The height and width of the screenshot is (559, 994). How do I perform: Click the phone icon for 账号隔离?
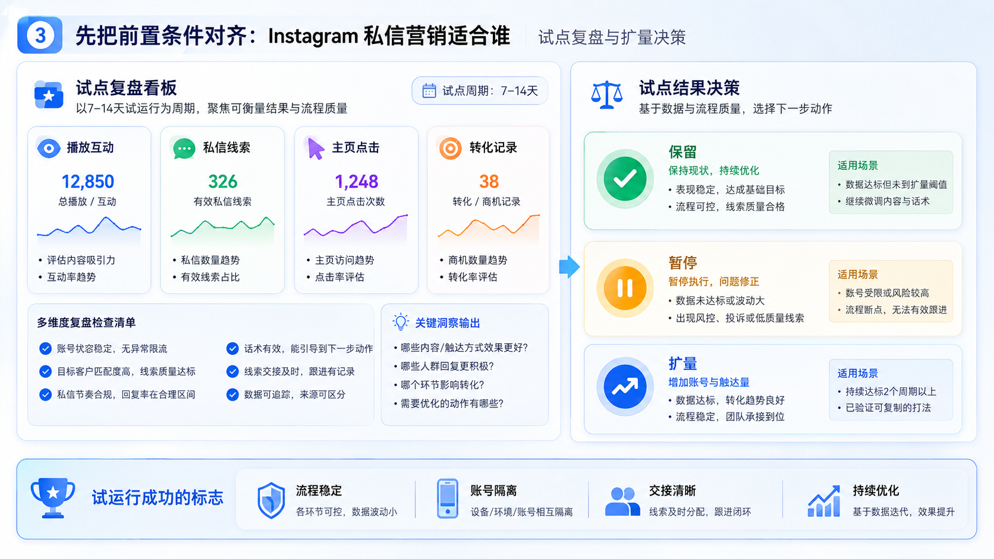click(448, 498)
